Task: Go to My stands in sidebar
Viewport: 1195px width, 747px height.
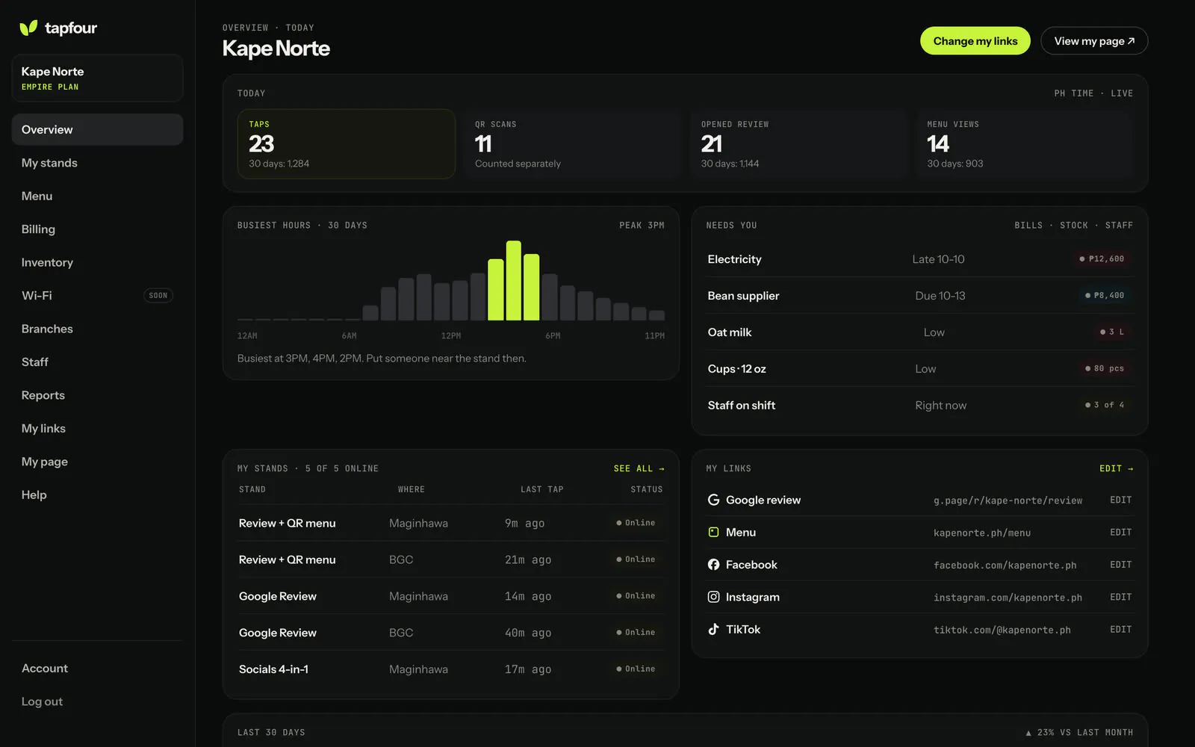Action: 97,163
